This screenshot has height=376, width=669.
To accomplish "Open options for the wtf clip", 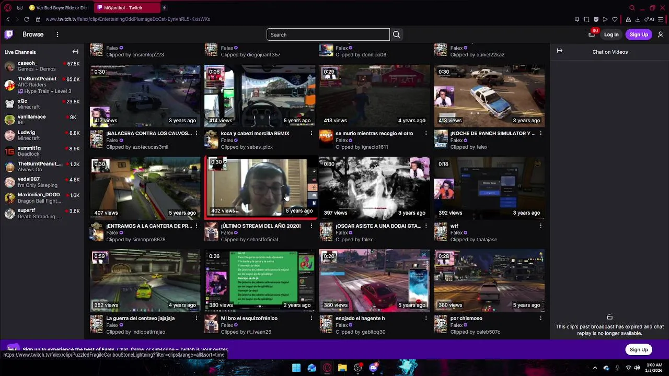I will pos(540,226).
